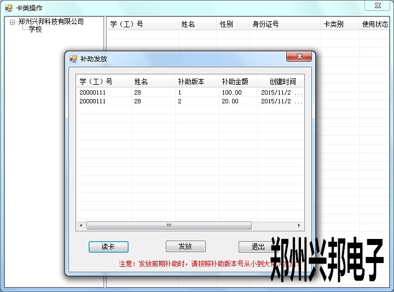Click the horizontal scrollbar thumb in dialog
Image resolution: width=394 pixels, height=292 pixels.
coord(169,225)
